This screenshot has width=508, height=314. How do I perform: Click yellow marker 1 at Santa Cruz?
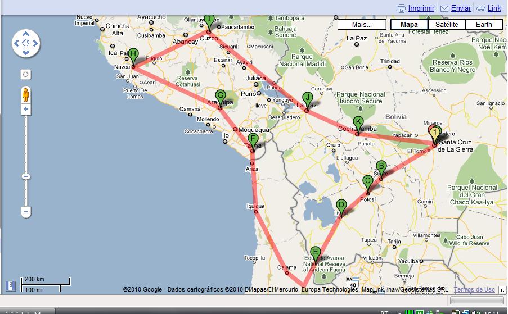(x=435, y=134)
